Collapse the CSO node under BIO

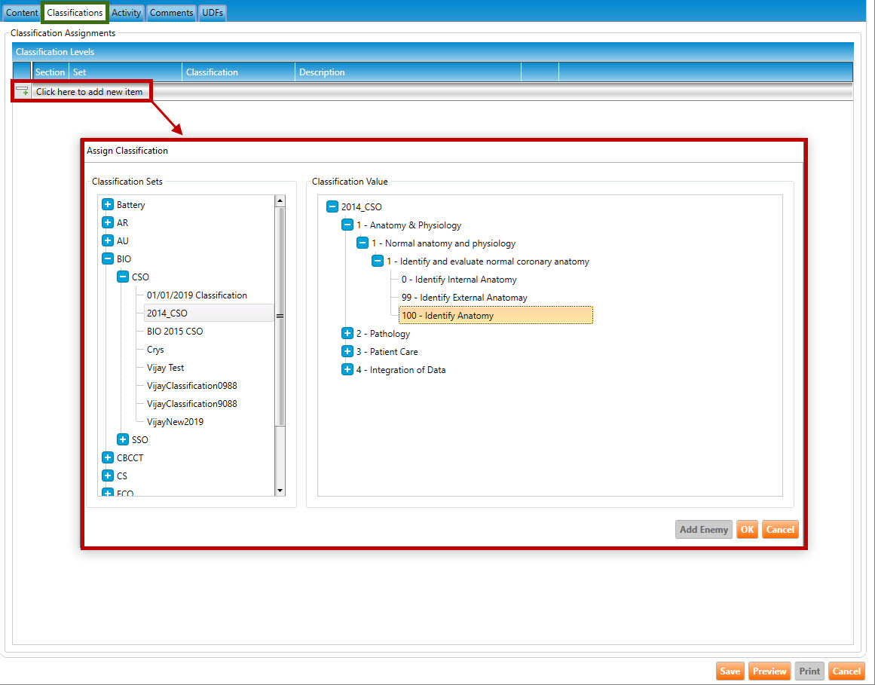(123, 277)
